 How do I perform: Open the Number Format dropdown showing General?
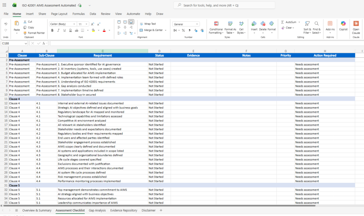click(186, 23)
